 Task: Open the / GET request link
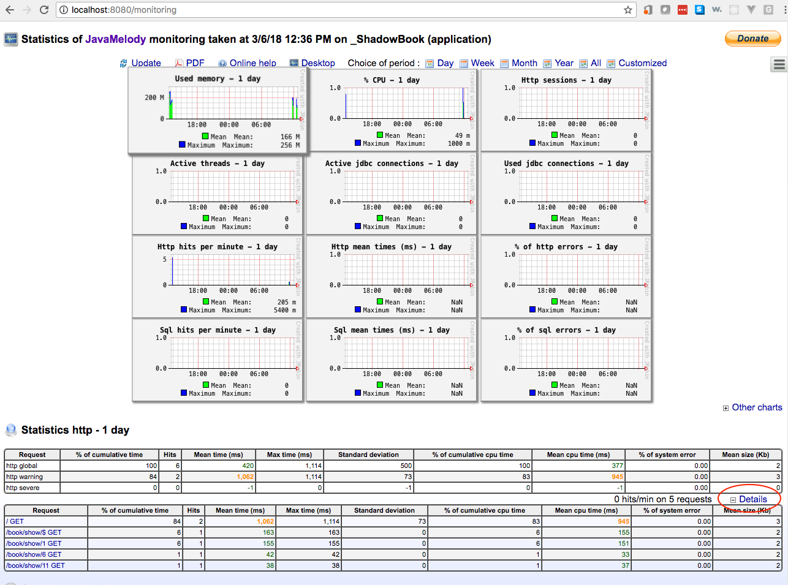[x=15, y=521]
